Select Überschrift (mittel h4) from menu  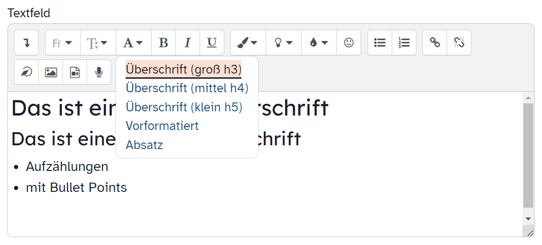tap(187, 88)
